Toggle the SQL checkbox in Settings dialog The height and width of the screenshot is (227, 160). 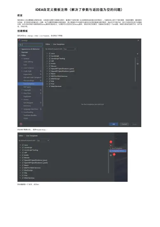[50, 81]
